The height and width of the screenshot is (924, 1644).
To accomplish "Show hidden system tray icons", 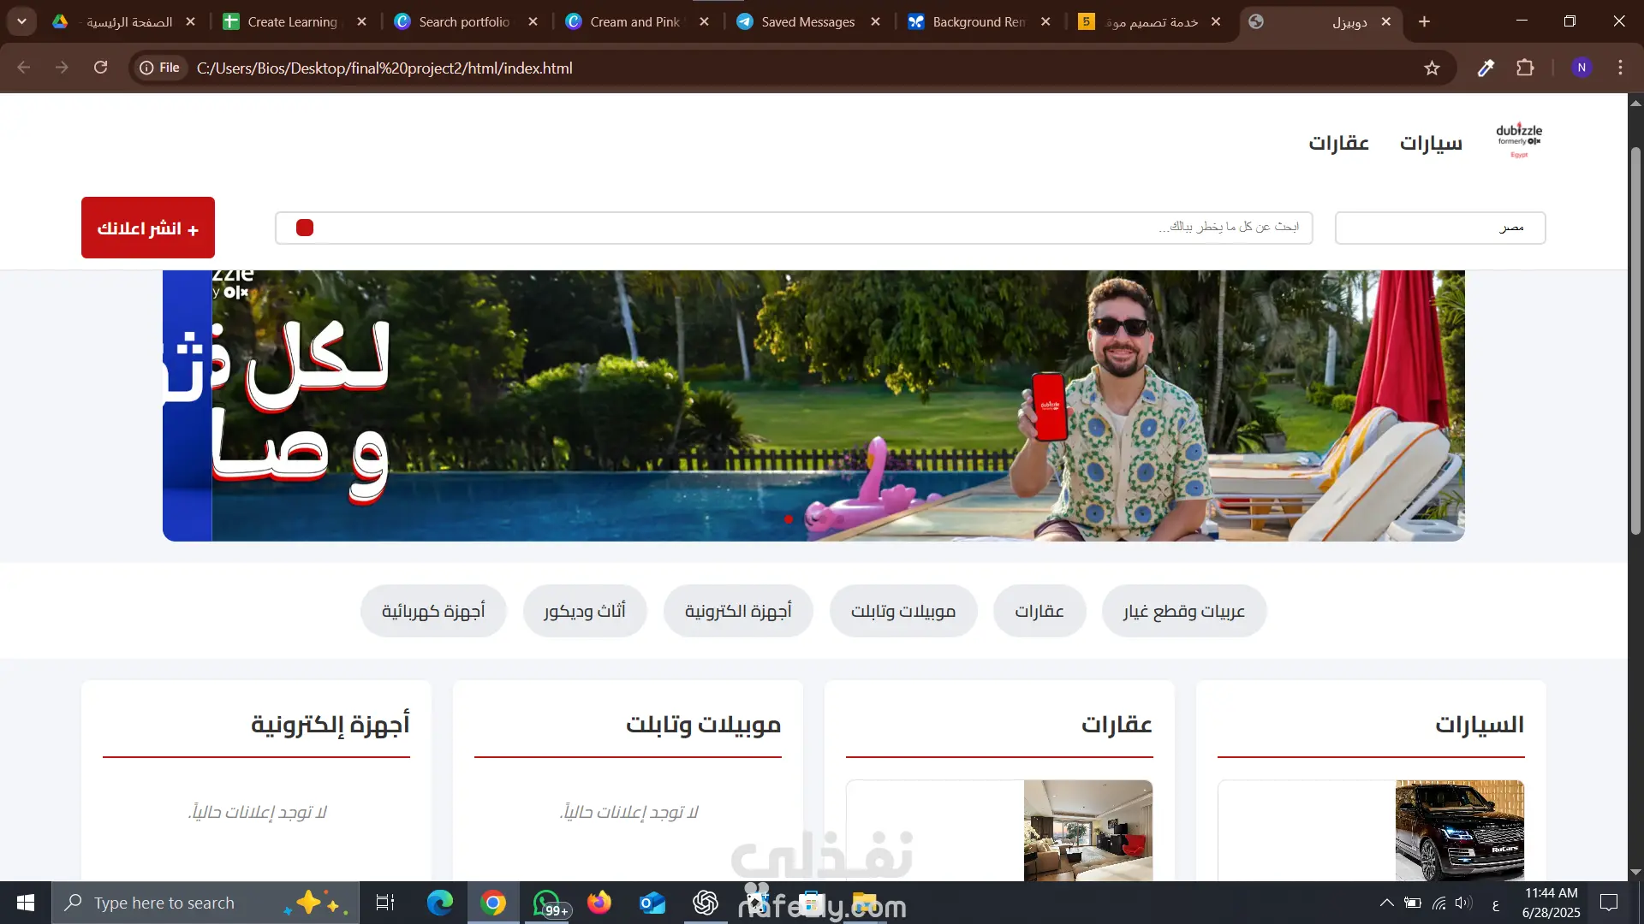I will (x=1386, y=903).
